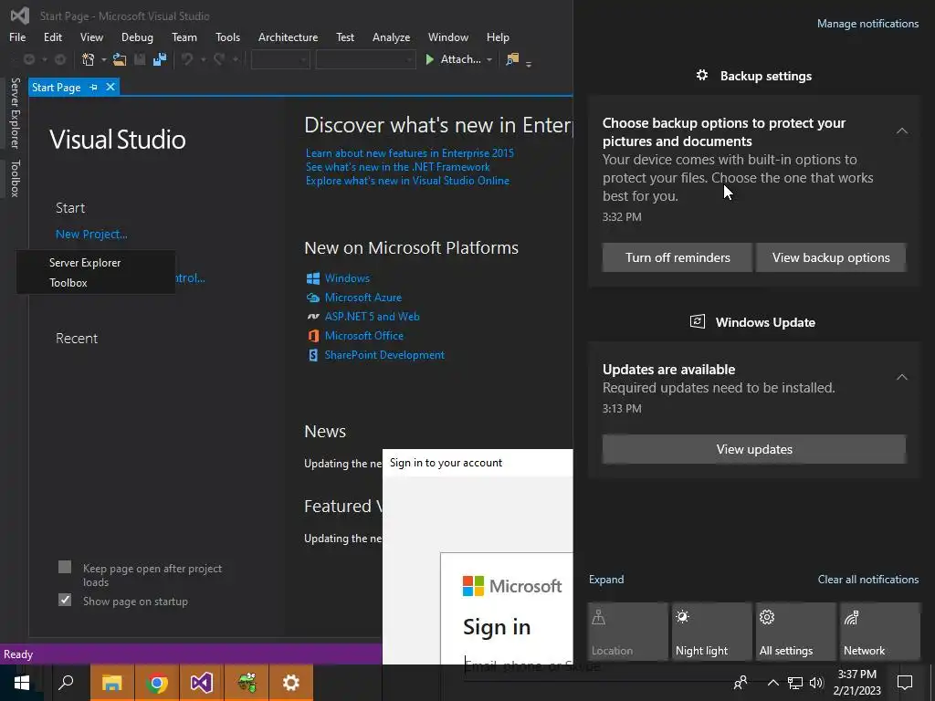Toggle the Night light quick action

tap(712, 632)
